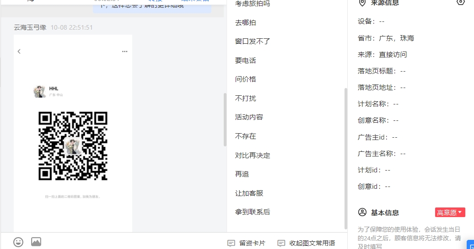The image size is (474, 249).
Task: Select quick phrase 去哪拍
Action: (245, 23)
